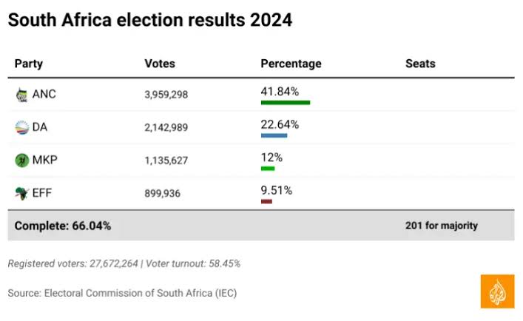Click the Complete: 66.04% status text
Screen dimensions: 523x321
(63, 226)
